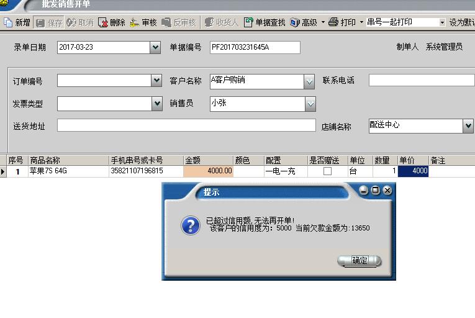475x318 pixels.
Task: Click the 数量 column header
Action: pyautogui.click(x=385, y=160)
